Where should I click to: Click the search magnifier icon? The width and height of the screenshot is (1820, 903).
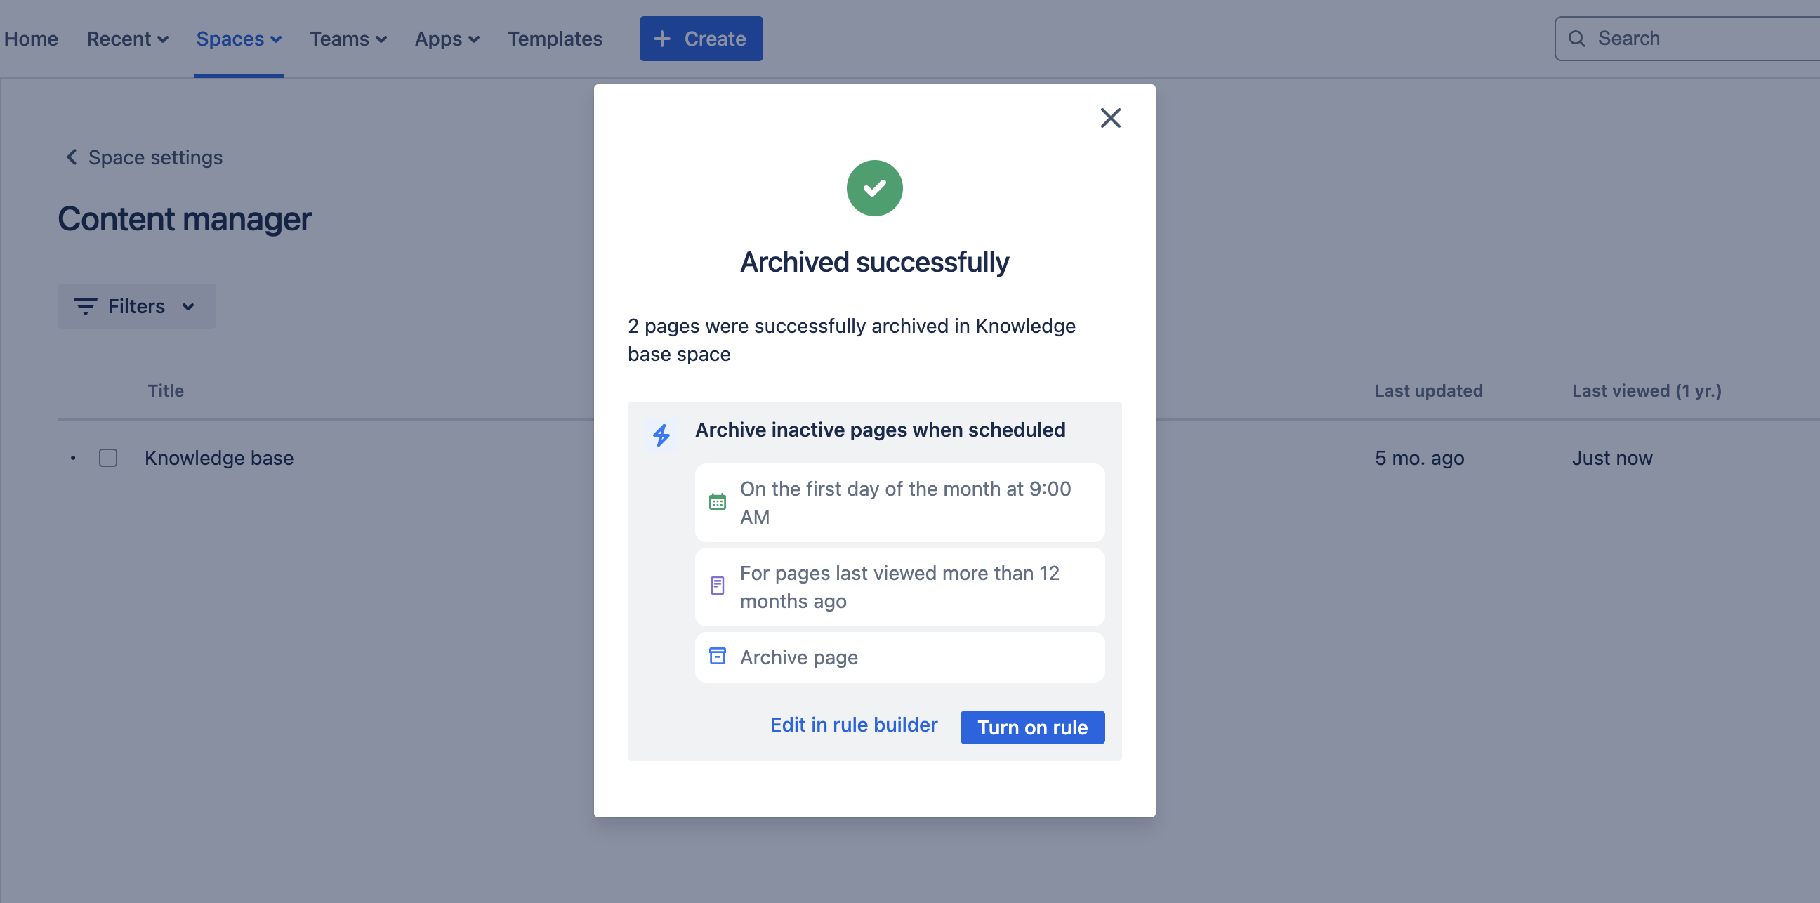(x=1578, y=37)
